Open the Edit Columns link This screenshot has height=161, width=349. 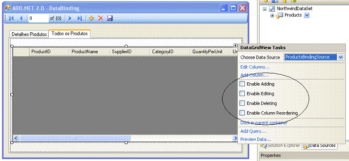[x=255, y=67]
